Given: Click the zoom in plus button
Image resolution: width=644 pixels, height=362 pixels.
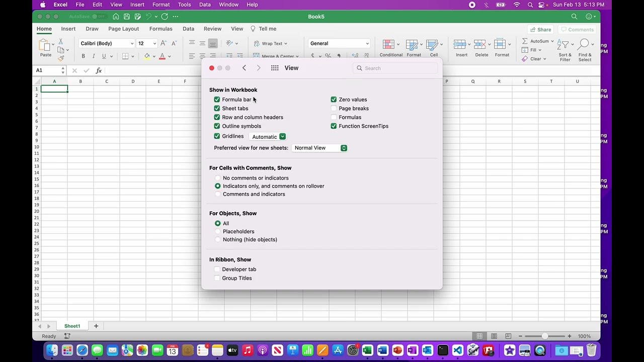Looking at the screenshot, I should (570, 336).
